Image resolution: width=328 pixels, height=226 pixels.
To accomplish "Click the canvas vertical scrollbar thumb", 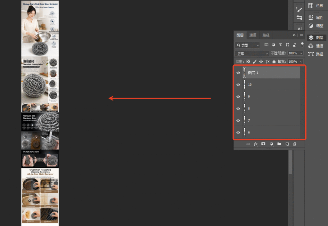I will click(x=290, y=162).
